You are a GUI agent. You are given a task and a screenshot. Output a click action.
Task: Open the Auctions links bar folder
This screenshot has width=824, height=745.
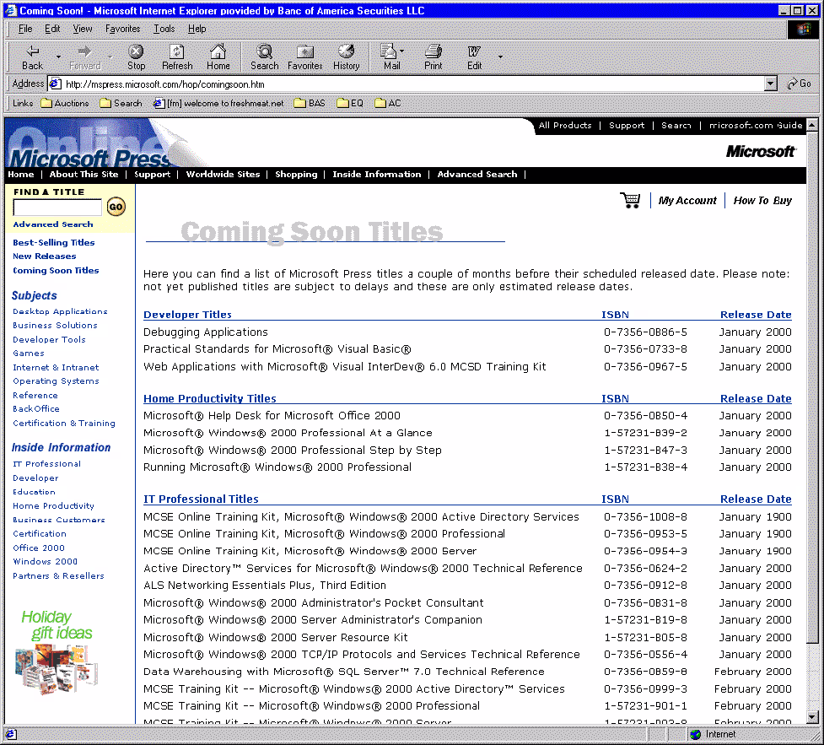point(65,103)
